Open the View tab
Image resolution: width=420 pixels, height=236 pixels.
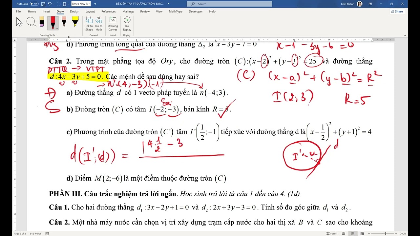tap(159, 11)
